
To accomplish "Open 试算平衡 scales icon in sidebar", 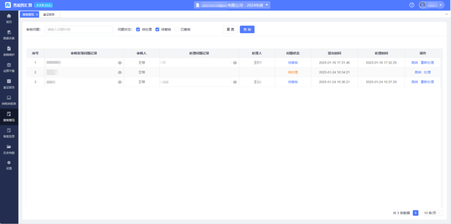I will coord(9,65).
